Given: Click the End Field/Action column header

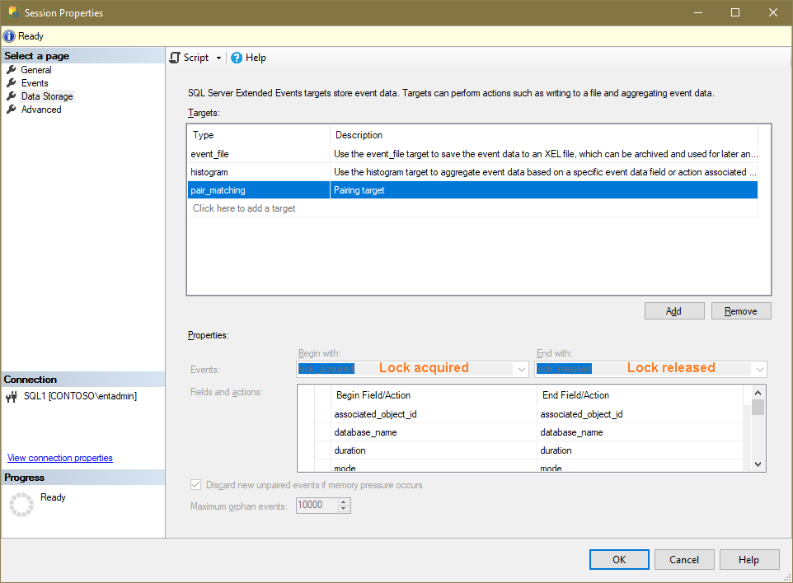Looking at the screenshot, I should point(640,395).
